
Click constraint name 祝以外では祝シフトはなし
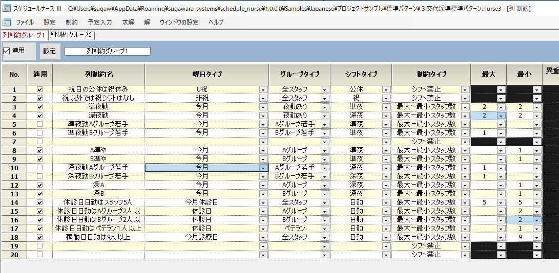(99, 98)
